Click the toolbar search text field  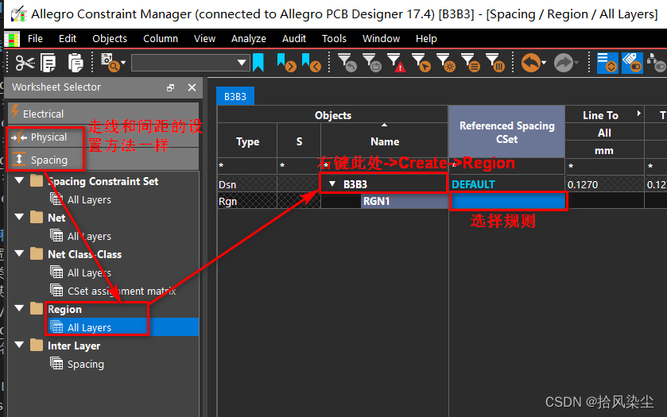(184, 63)
